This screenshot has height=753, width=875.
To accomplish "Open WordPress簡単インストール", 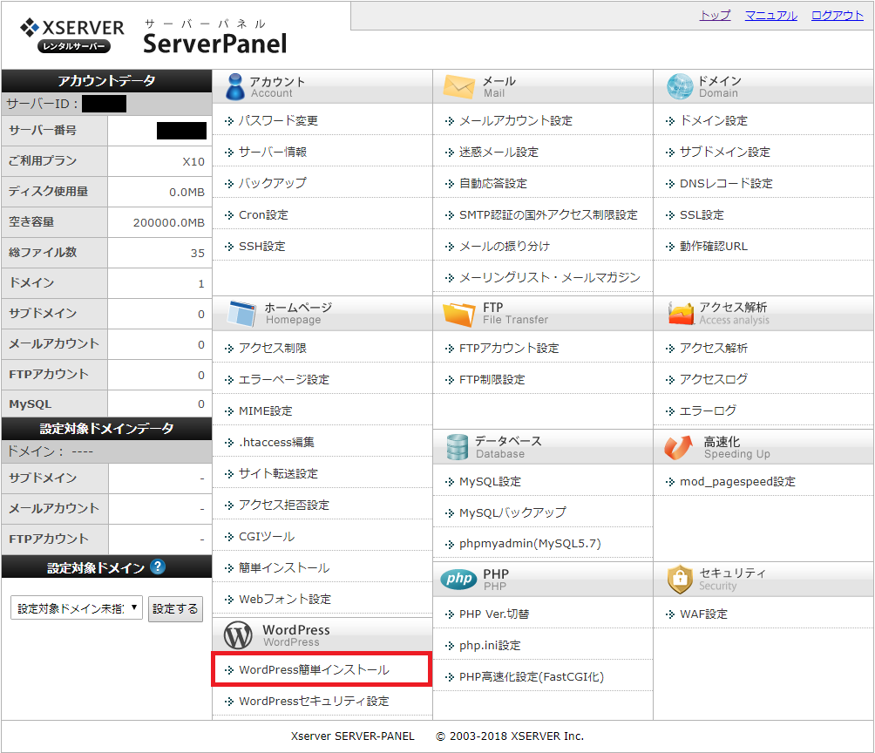I will [x=314, y=670].
